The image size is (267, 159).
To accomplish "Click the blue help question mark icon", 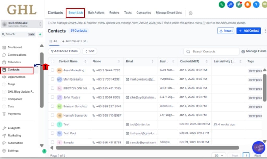I will tap(256, 4).
